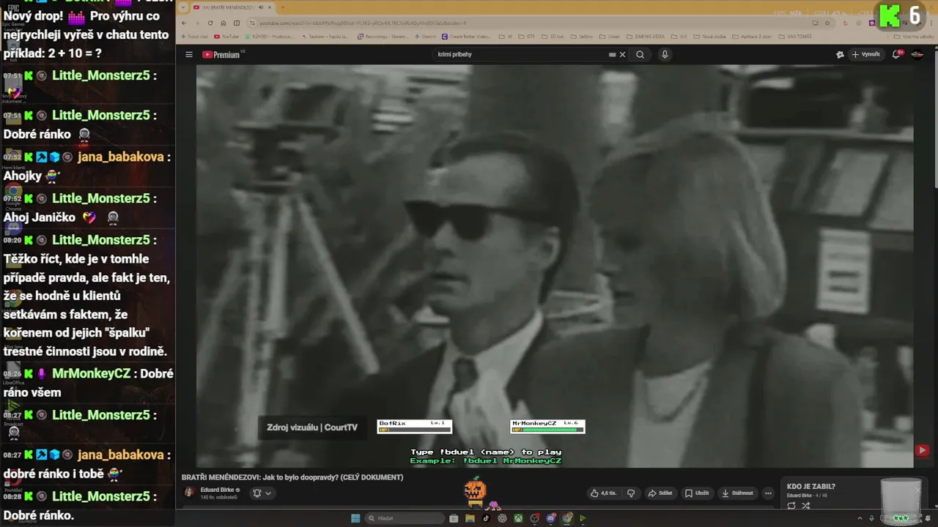938x527 pixels.
Task: Open the YouTube guide hamburger menu
Action: click(x=188, y=54)
